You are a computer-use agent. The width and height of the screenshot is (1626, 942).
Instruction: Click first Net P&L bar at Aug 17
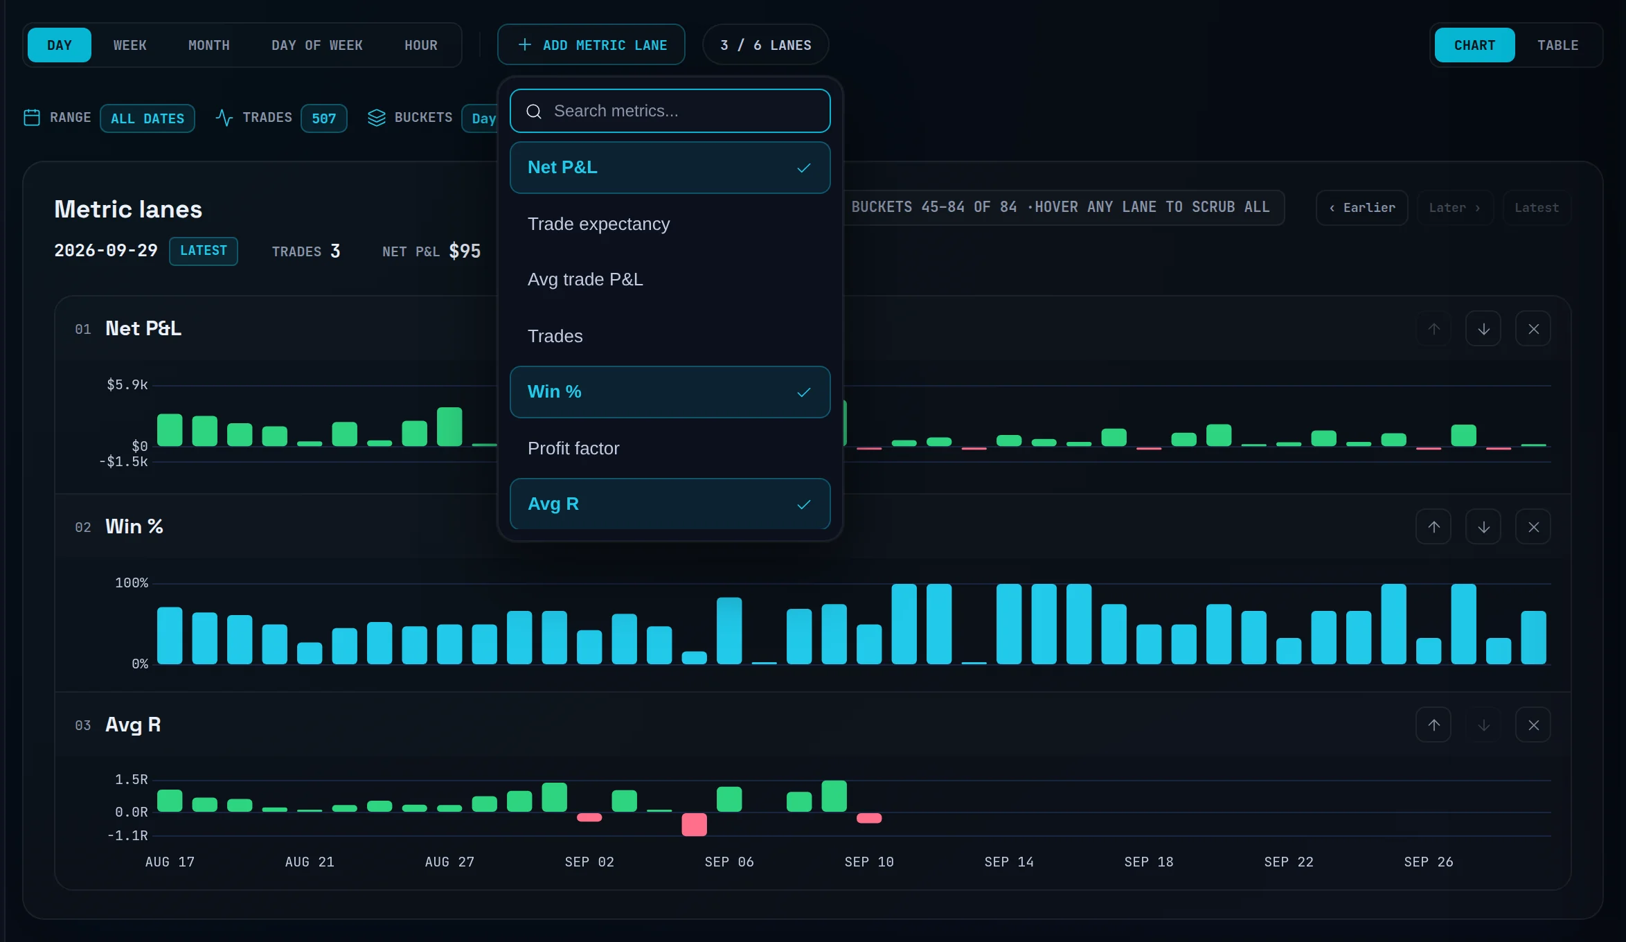(x=170, y=430)
